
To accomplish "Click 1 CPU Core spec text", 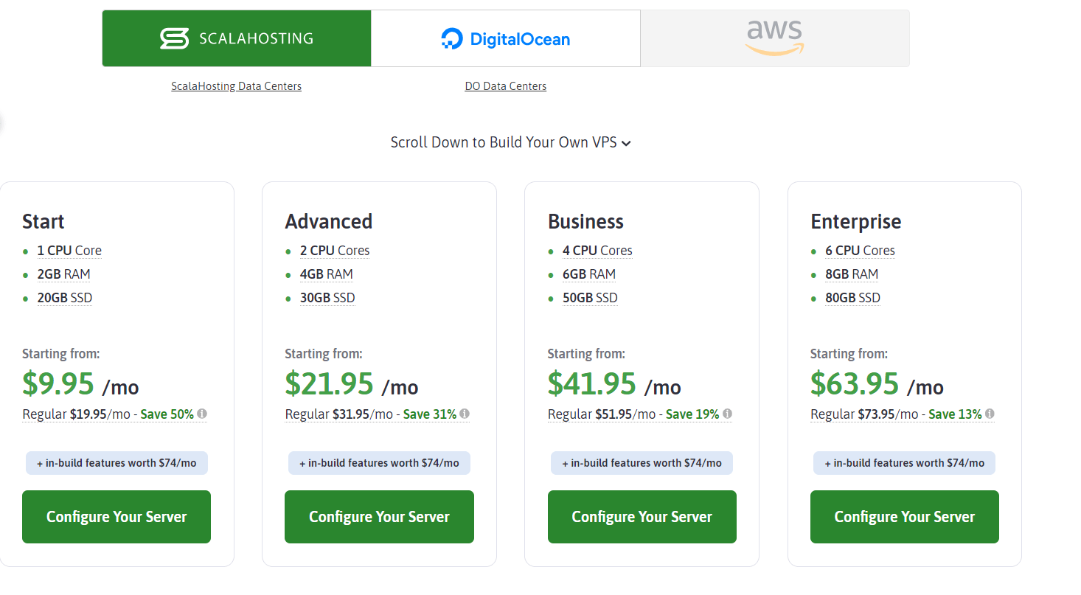I will click(x=69, y=251).
